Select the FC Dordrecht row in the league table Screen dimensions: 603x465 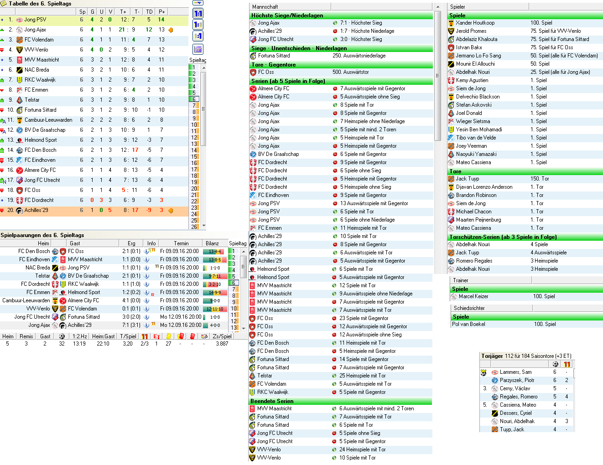click(x=94, y=200)
